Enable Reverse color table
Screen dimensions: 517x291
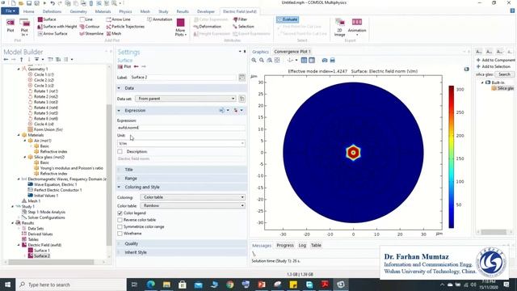tap(120, 220)
